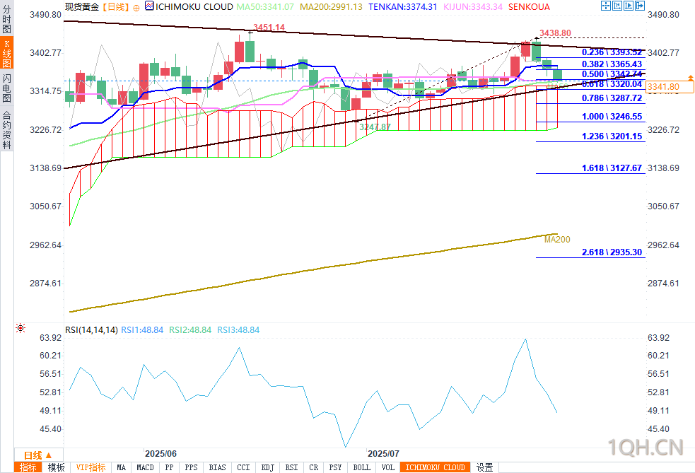Screen dimensions: 695x473
Task: Open the 【日线】 timeframe selector in header
Action: [115, 7]
